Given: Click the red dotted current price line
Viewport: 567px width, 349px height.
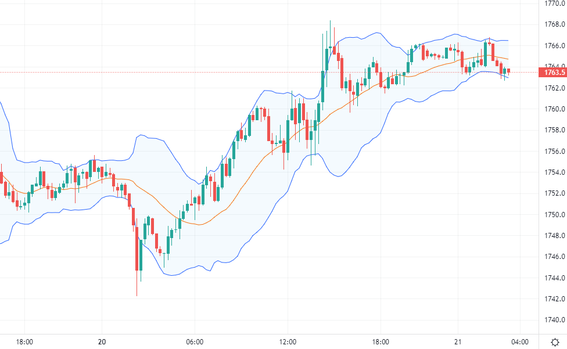Looking at the screenshot, I should coord(174,72).
